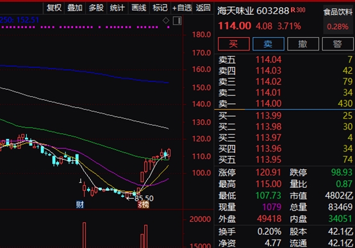Open the 统计 statistics tool
Viewport: 355px width, 248px height.
click(x=117, y=8)
